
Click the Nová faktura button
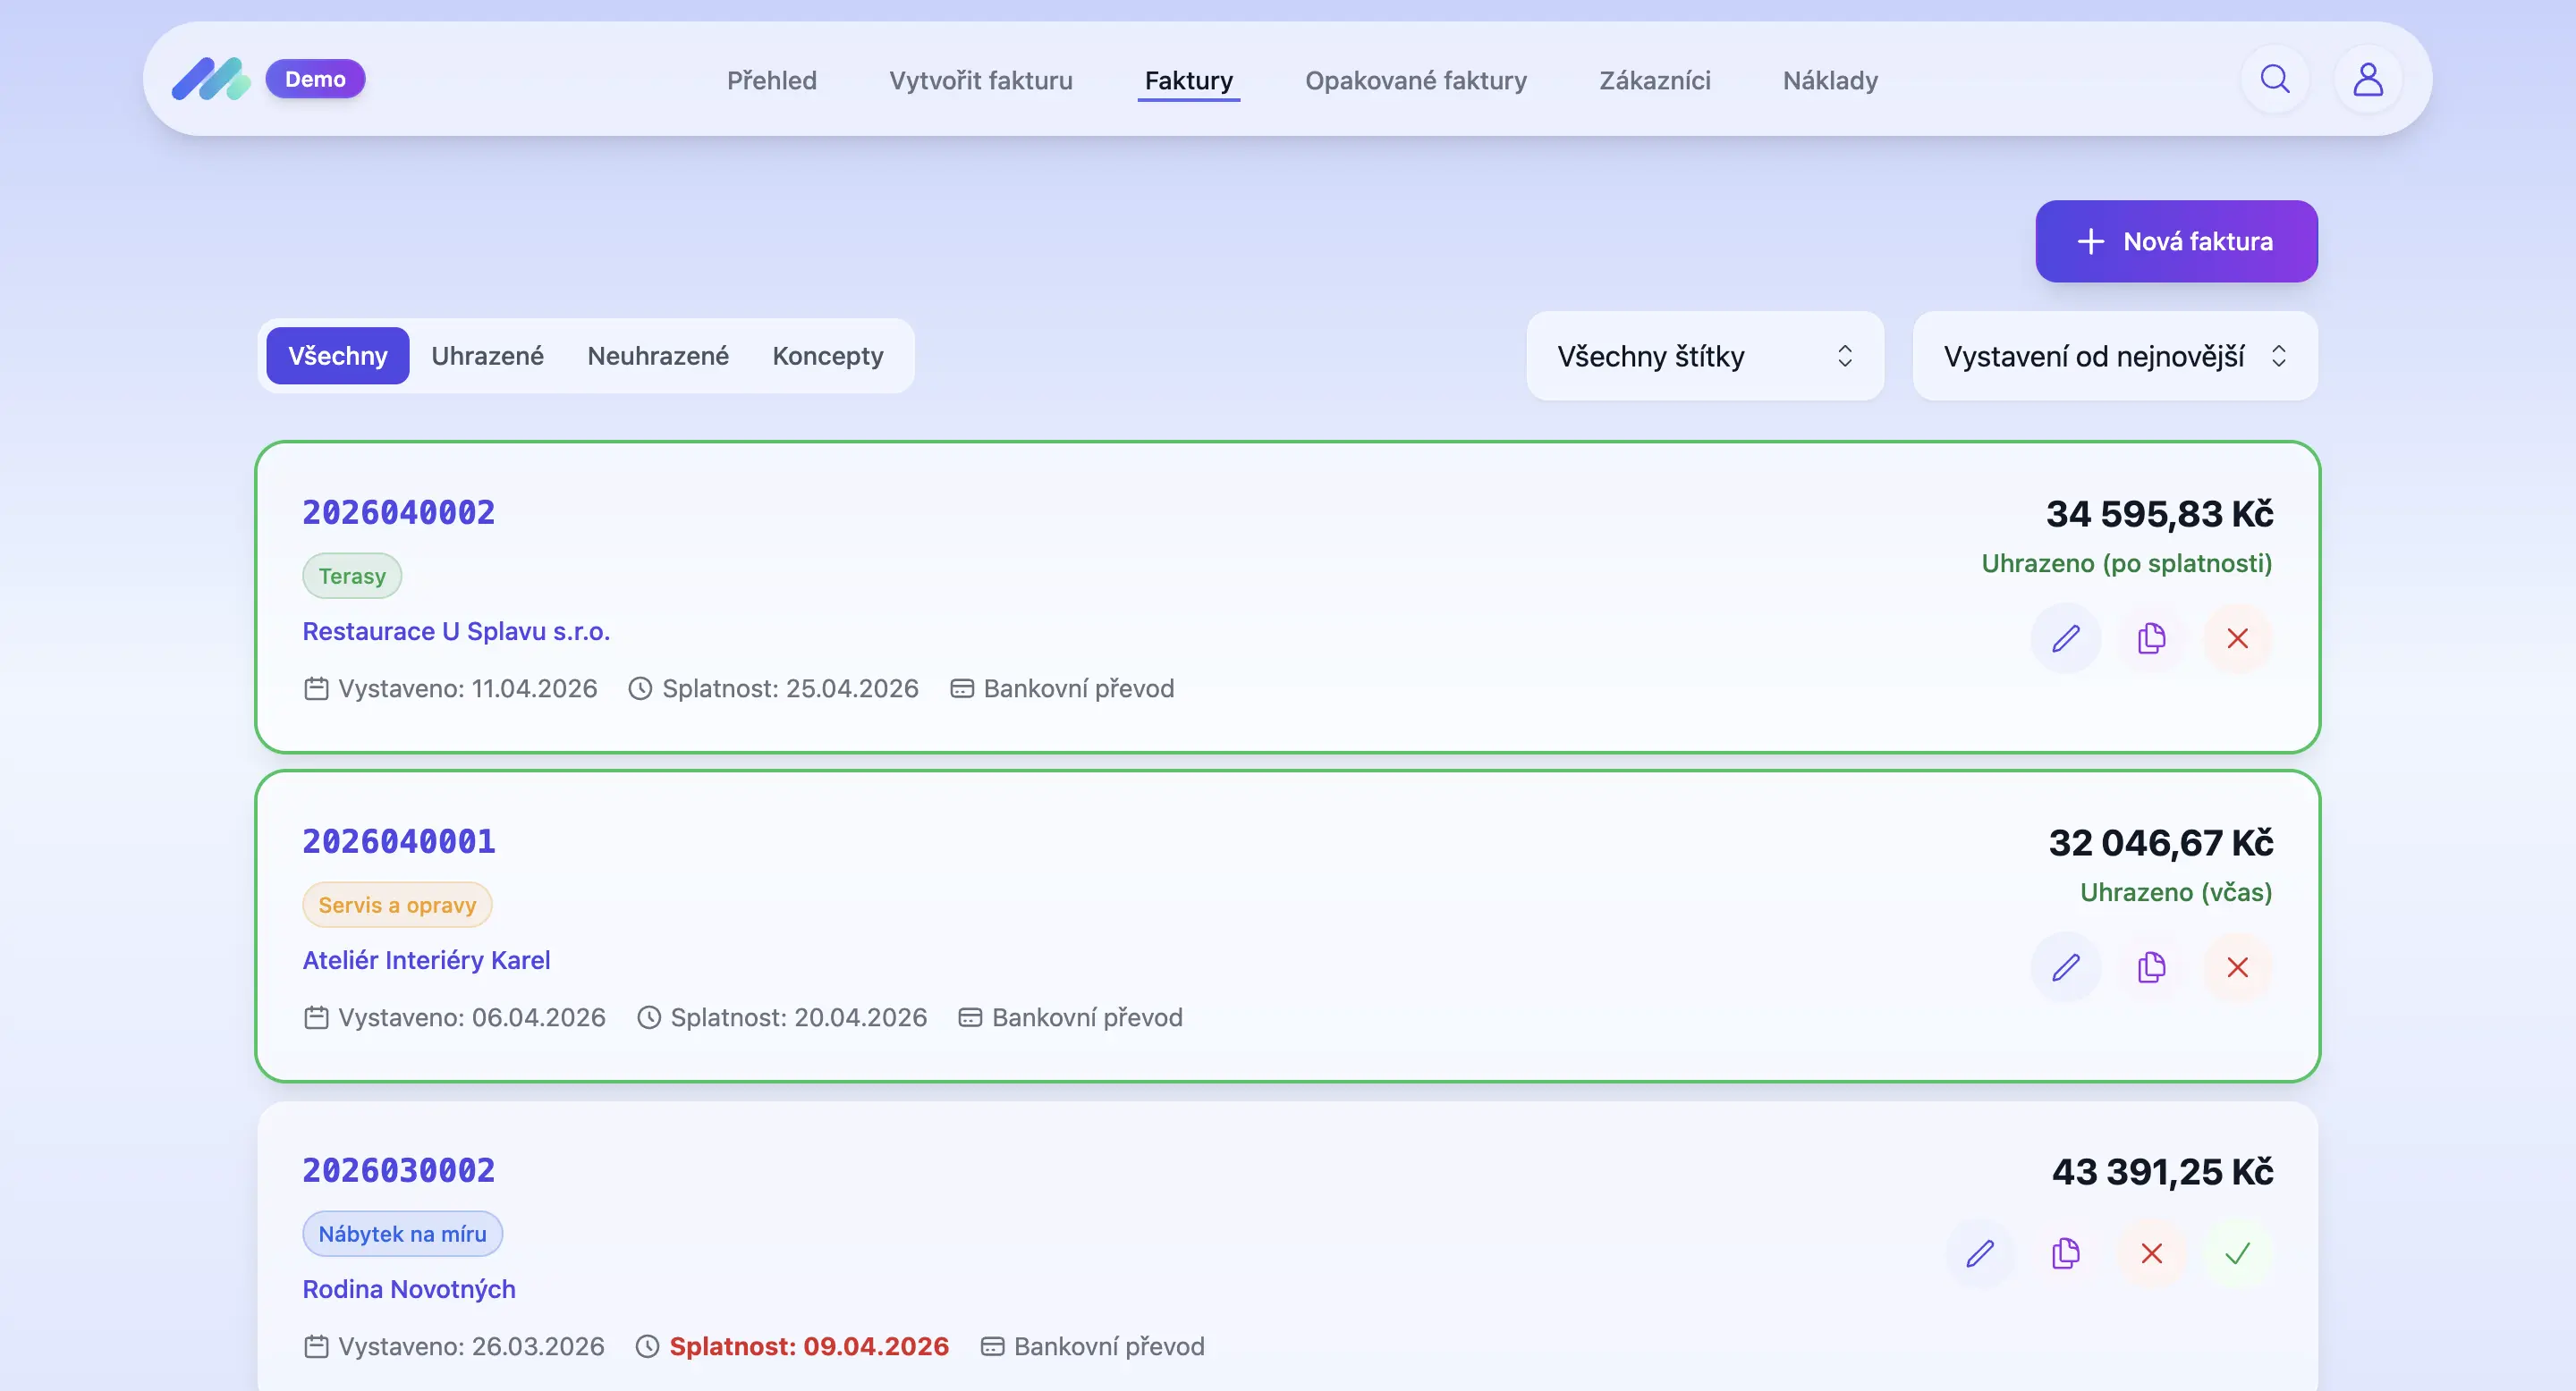coord(2176,240)
